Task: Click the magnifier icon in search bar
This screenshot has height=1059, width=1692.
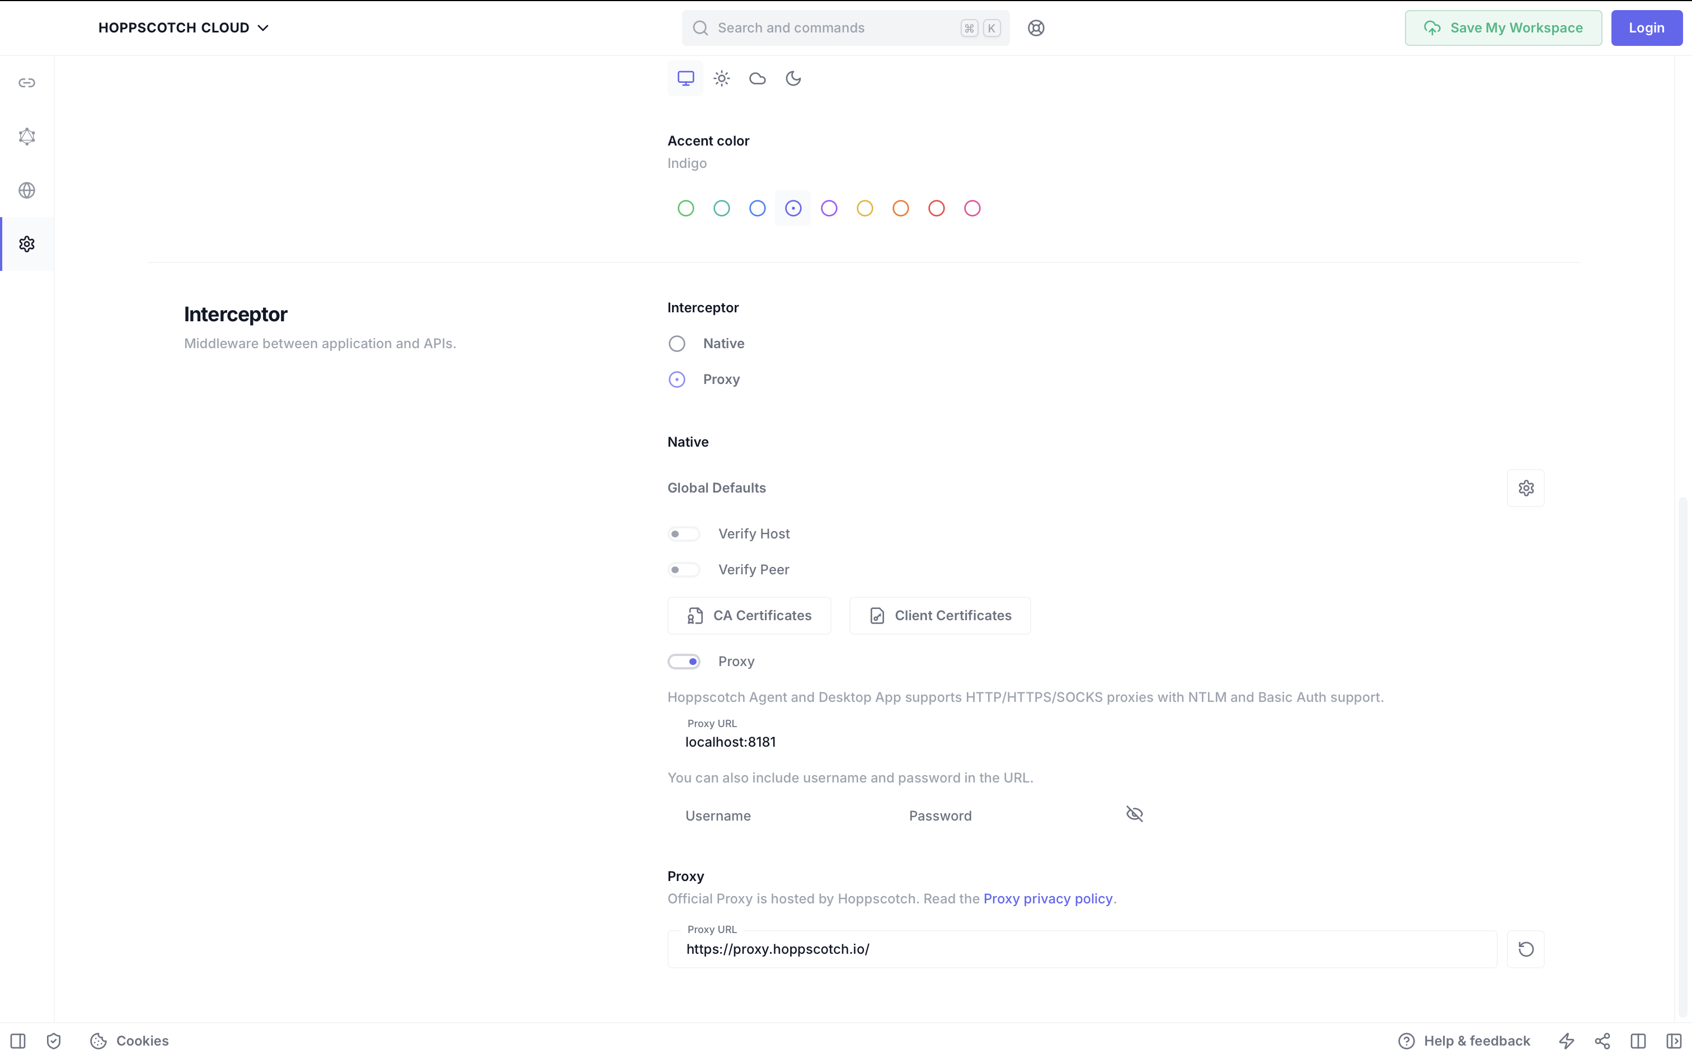Action: point(701,28)
